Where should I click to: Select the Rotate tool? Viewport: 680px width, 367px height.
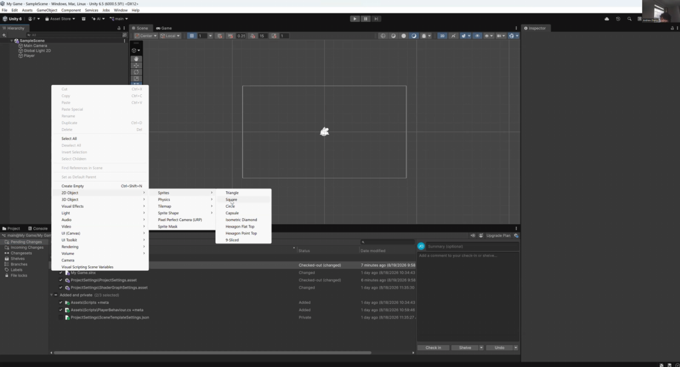point(136,72)
